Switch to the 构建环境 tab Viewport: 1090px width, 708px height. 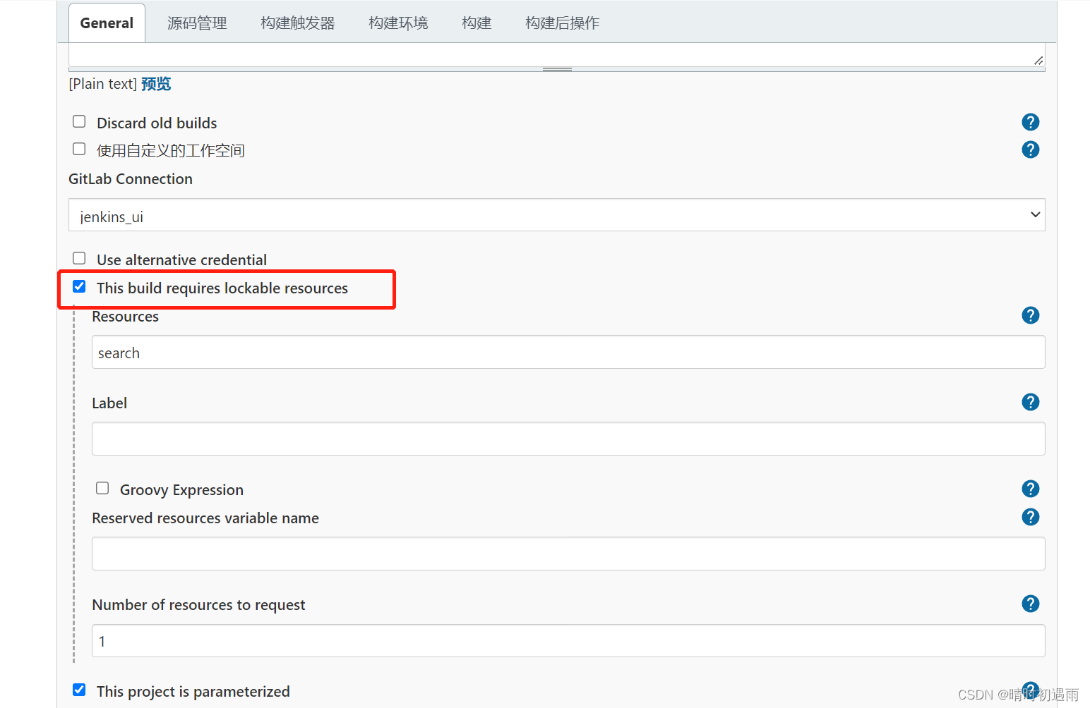point(398,23)
